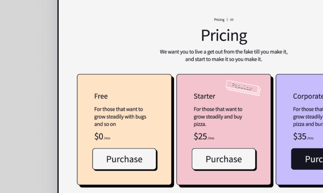
Task: Click the Corporate plan description text
Action: click(x=308, y=117)
